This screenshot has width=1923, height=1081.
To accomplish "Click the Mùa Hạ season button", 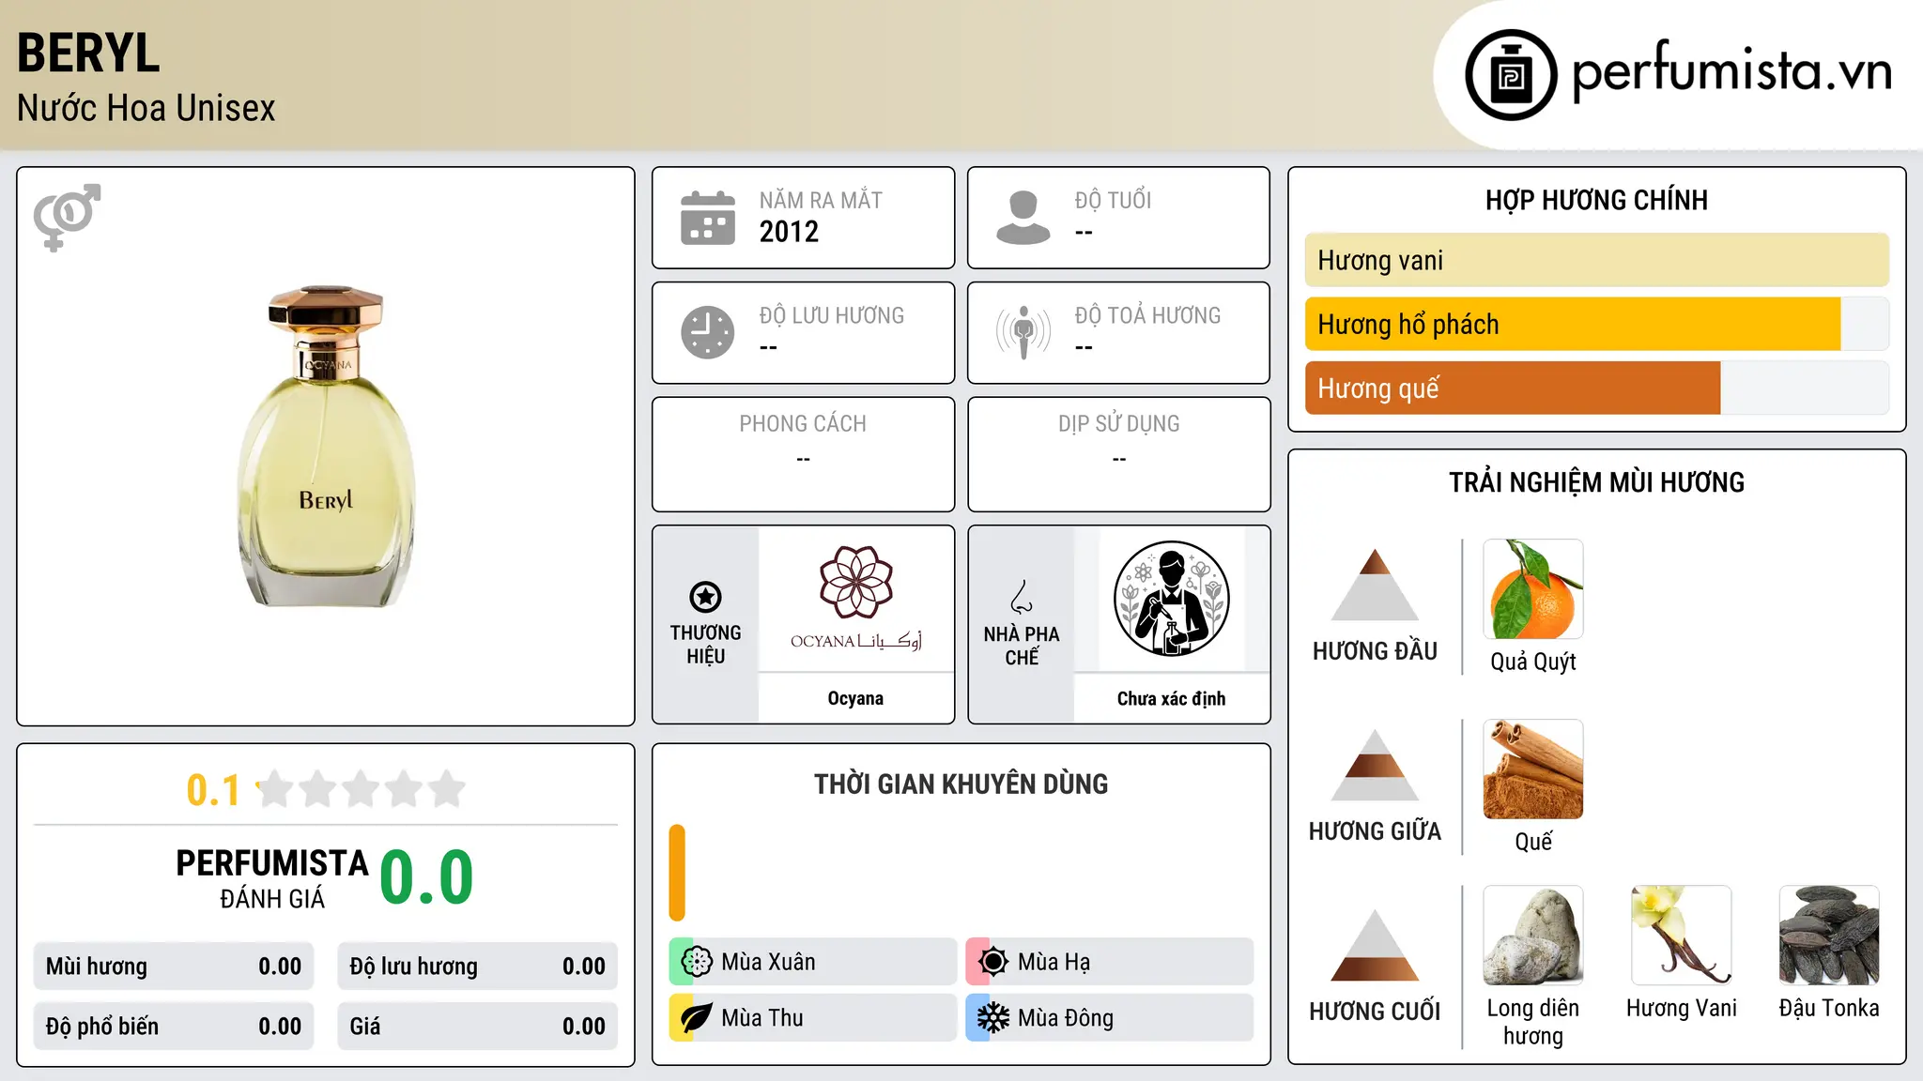I will click(1110, 962).
